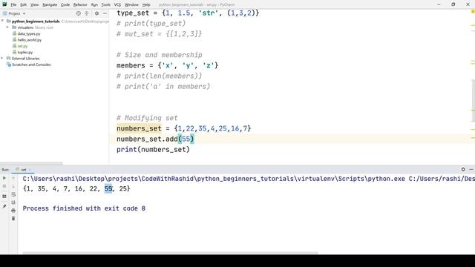Screen dimensions: 475x267
Task: Open the Project panel settings gear
Action: (96, 13)
